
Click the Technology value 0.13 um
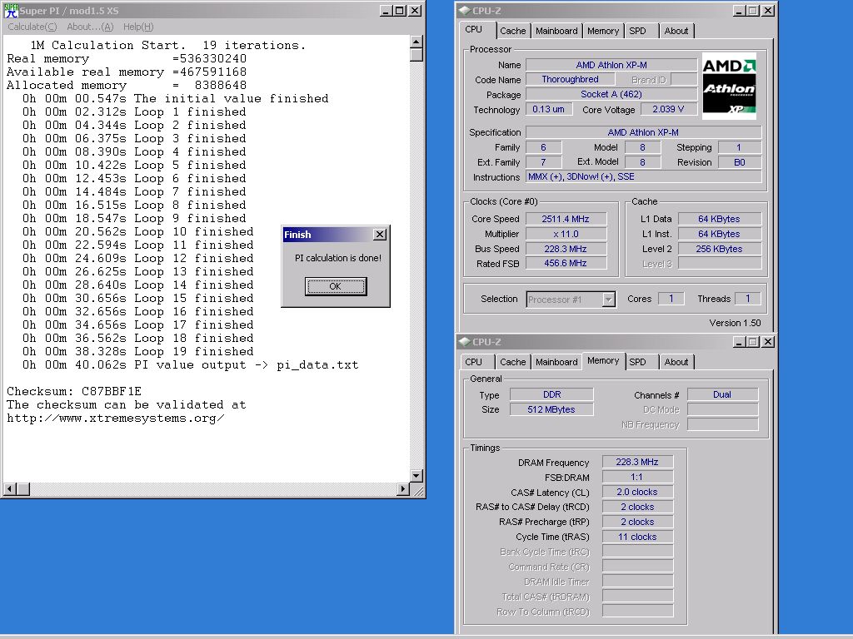pos(548,109)
